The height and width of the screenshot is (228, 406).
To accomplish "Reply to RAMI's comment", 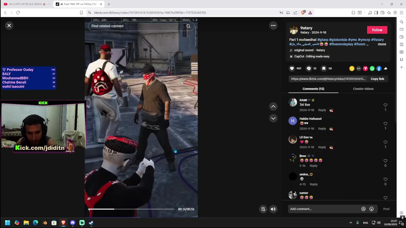I will (x=322, y=110).
